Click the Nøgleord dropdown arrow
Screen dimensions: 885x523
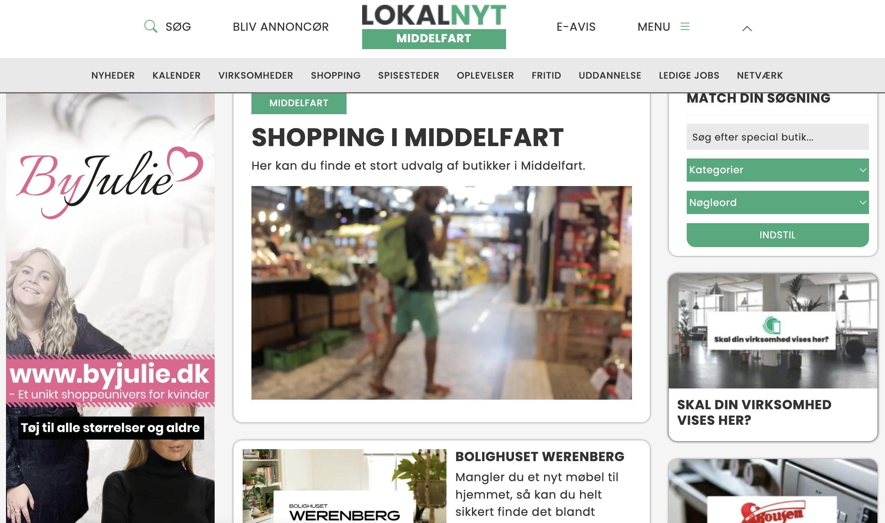point(863,202)
